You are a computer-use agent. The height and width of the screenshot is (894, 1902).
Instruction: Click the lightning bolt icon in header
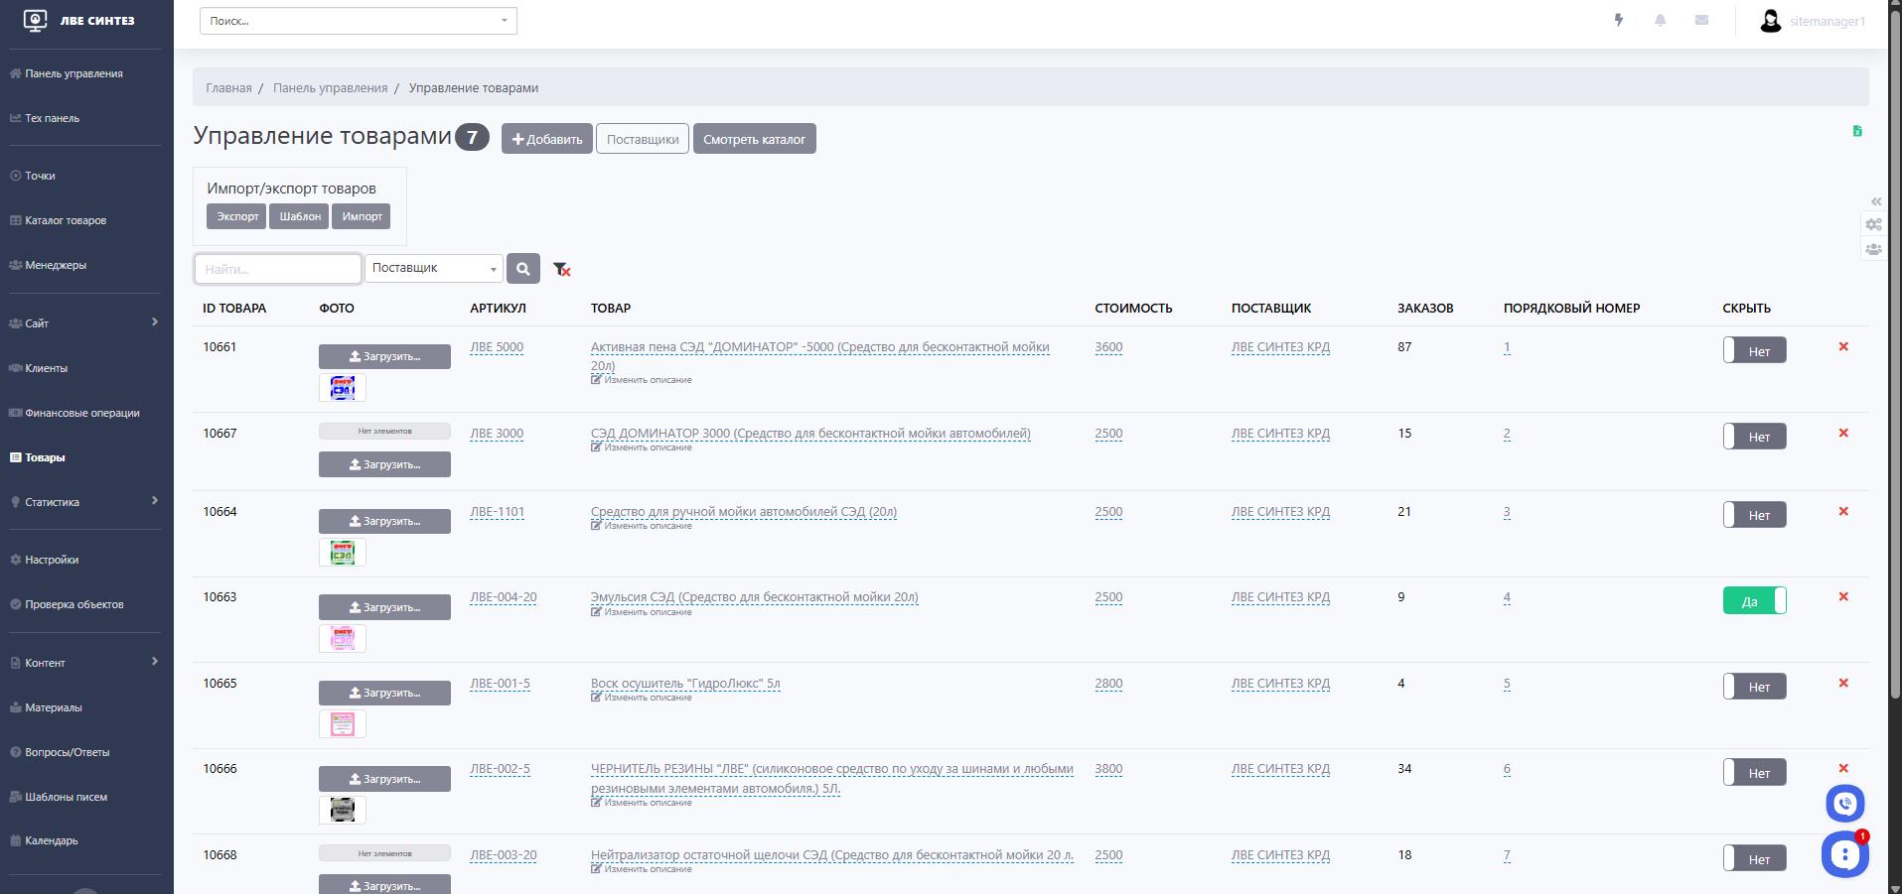[x=1619, y=20]
